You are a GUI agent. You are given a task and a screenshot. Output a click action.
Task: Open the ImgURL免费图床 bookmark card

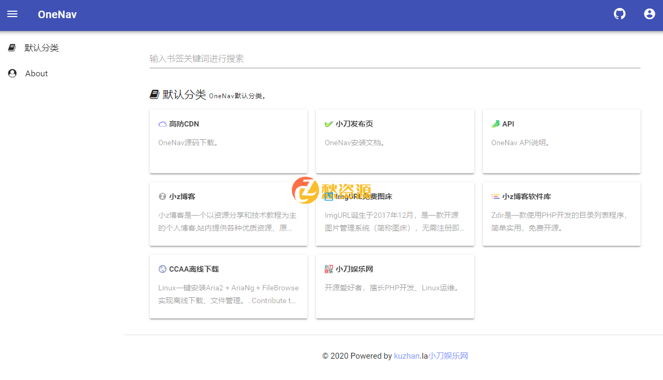(395, 213)
